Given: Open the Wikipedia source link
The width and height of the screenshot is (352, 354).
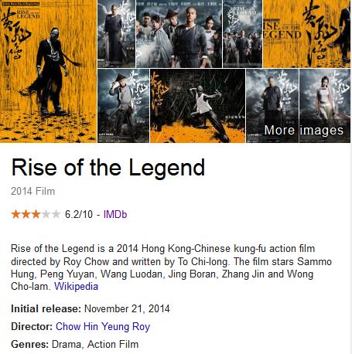Looking at the screenshot, I should coord(76,286).
